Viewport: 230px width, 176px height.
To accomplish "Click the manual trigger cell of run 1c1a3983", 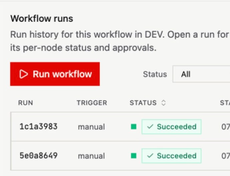I will pyautogui.click(x=91, y=127).
